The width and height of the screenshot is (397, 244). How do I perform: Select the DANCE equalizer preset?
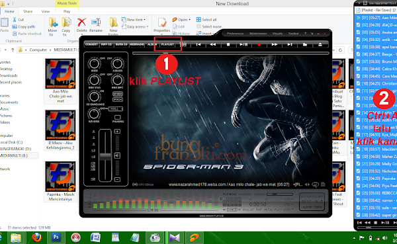[x=232, y=210]
